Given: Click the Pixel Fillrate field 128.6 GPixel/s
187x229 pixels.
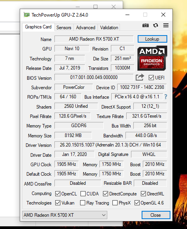Looking at the screenshot, I should tap(73, 116).
